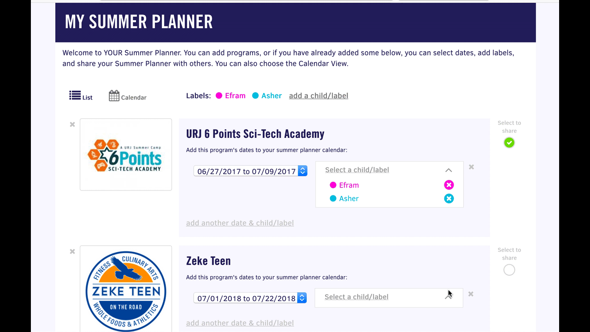
Task: Choose Efram in the child/label list
Action: coord(349,185)
